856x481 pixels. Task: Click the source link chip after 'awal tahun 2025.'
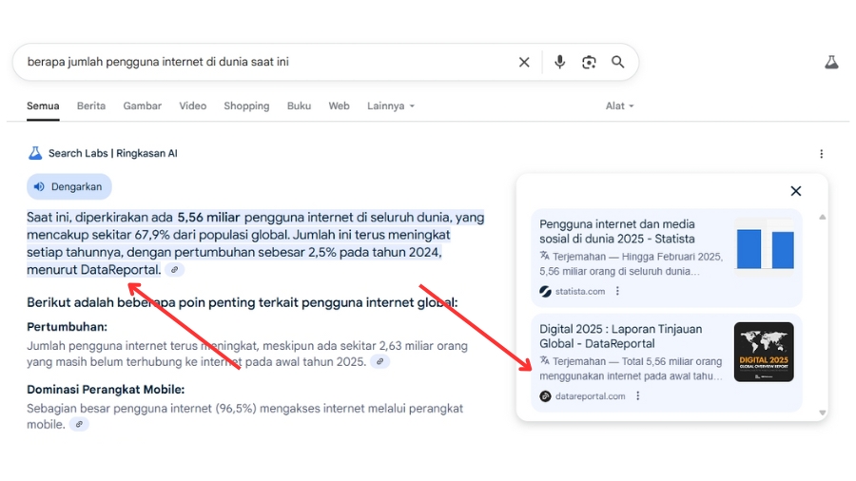coord(379,361)
